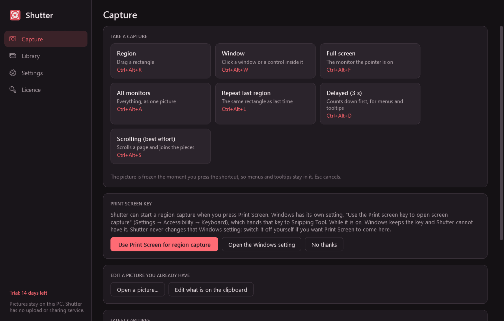Click 'Click a window or a control inside it'
504x321 pixels.
[x=262, y=62]
